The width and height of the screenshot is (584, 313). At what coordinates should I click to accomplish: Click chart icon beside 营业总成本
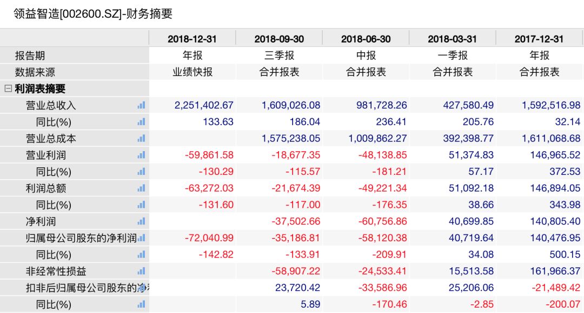click(141, 138)
